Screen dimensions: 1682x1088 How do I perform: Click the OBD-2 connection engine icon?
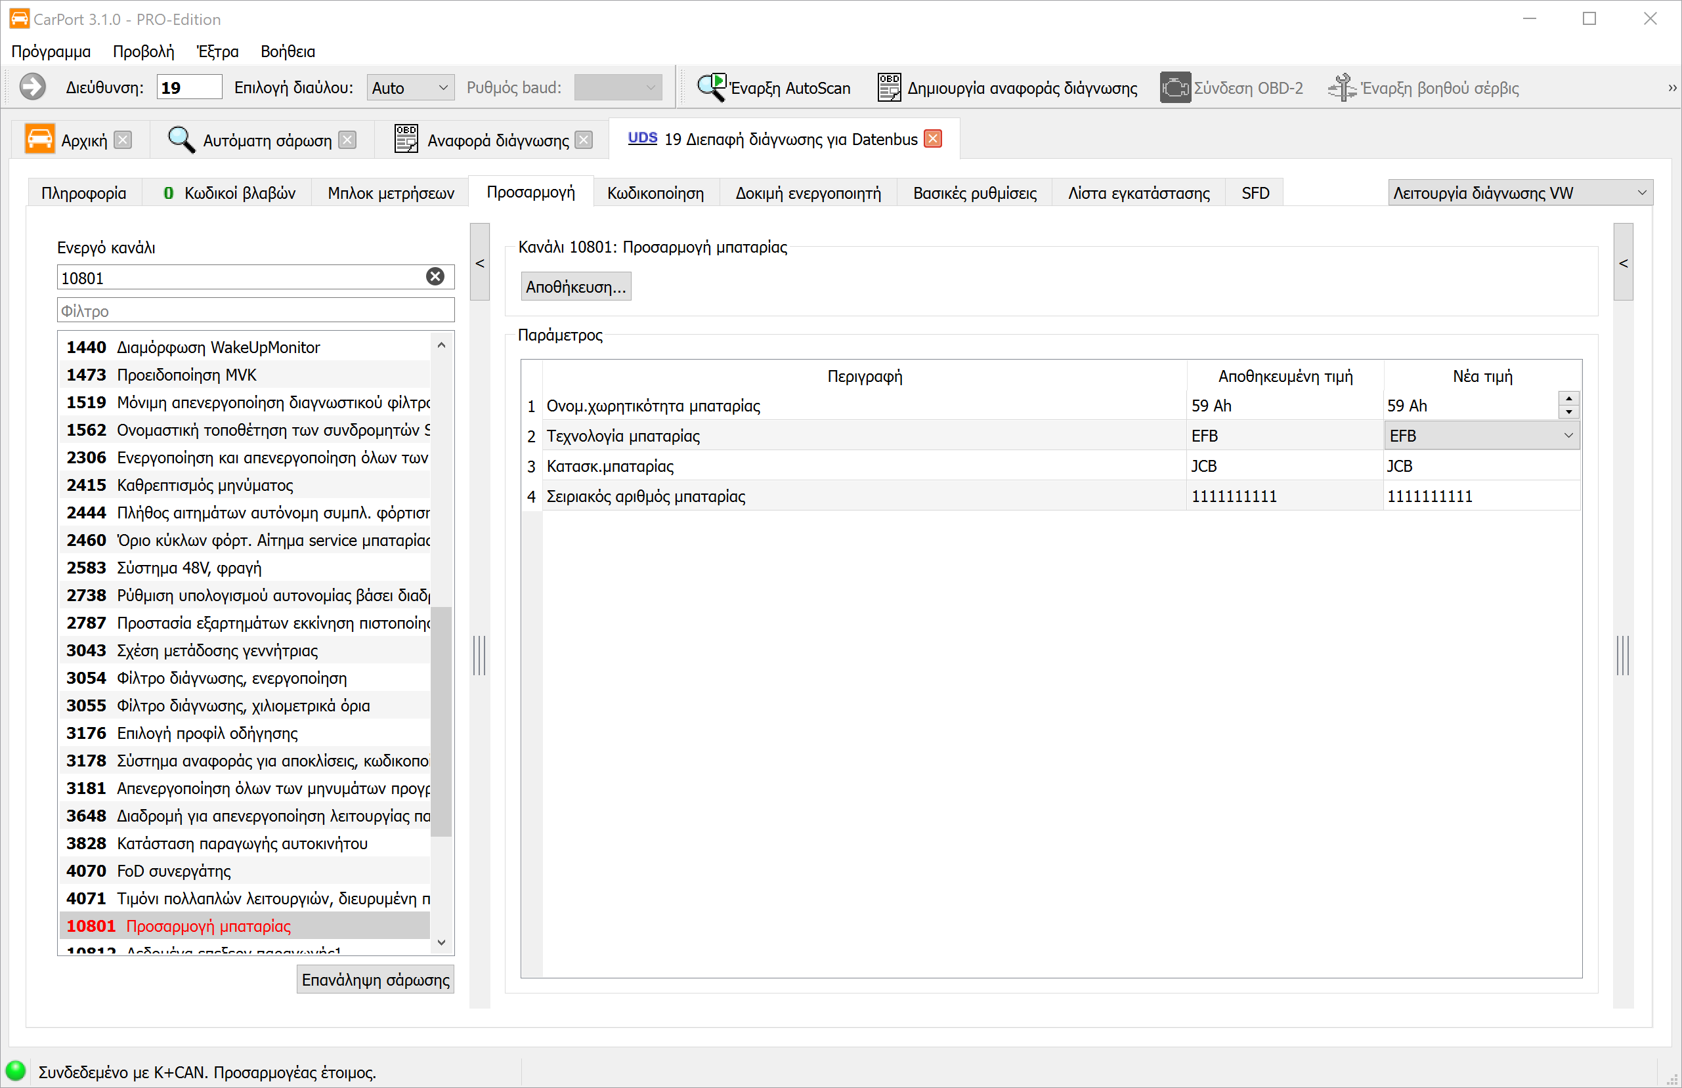click(x=1174, y=88)
